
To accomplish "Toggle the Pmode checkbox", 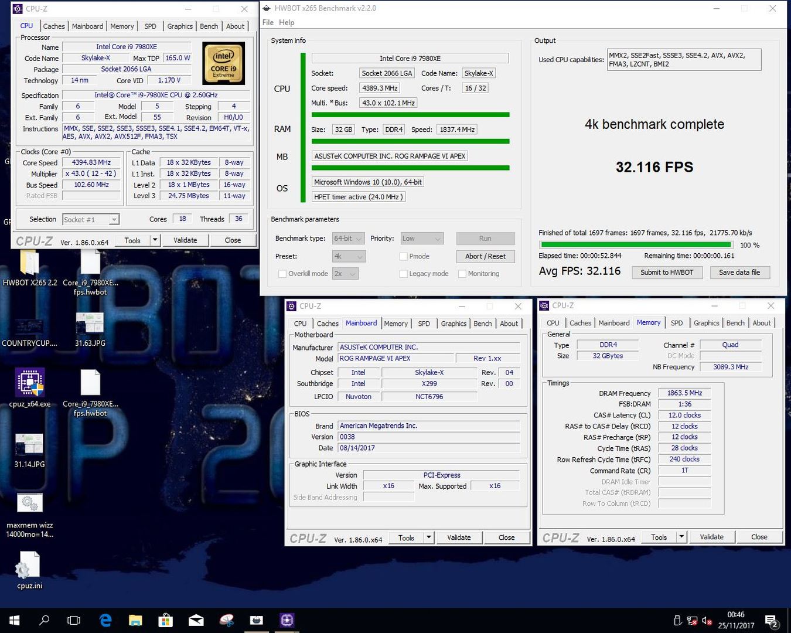I will point(403,256).
